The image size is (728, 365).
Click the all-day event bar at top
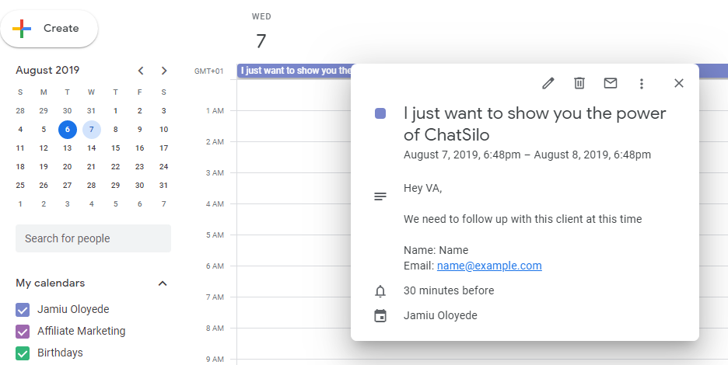point(296,71)
